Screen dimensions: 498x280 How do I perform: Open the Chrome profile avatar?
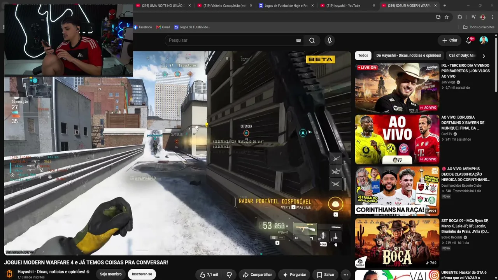(483, 17)
